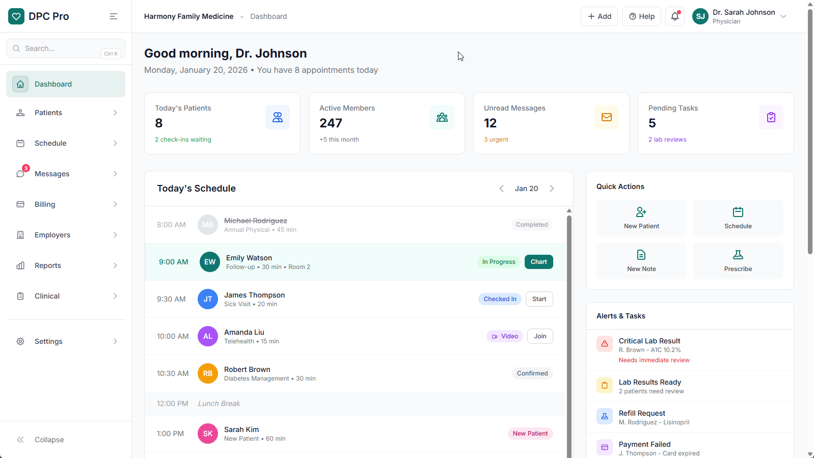Screen dimensions: 814x458
Task: Click the Lab Results Ready clipboard icon
Action: 605,385
